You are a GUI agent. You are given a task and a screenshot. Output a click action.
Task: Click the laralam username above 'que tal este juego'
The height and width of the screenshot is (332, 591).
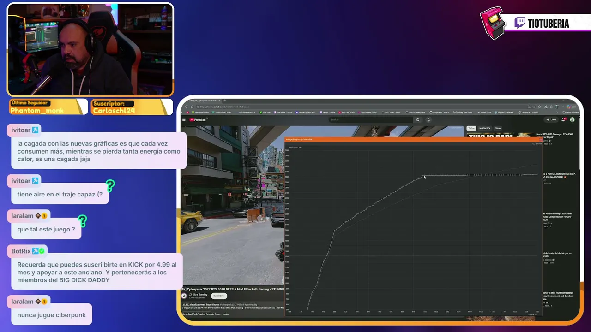pos(23,216)
